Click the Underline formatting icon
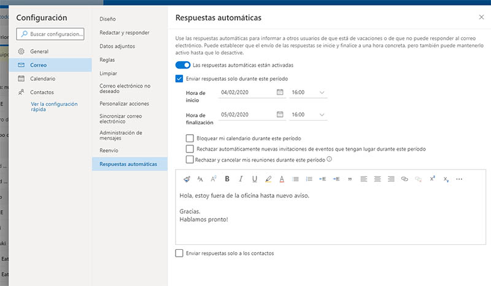The width and height of the screenshot is (491, 286). click(254, 179)
